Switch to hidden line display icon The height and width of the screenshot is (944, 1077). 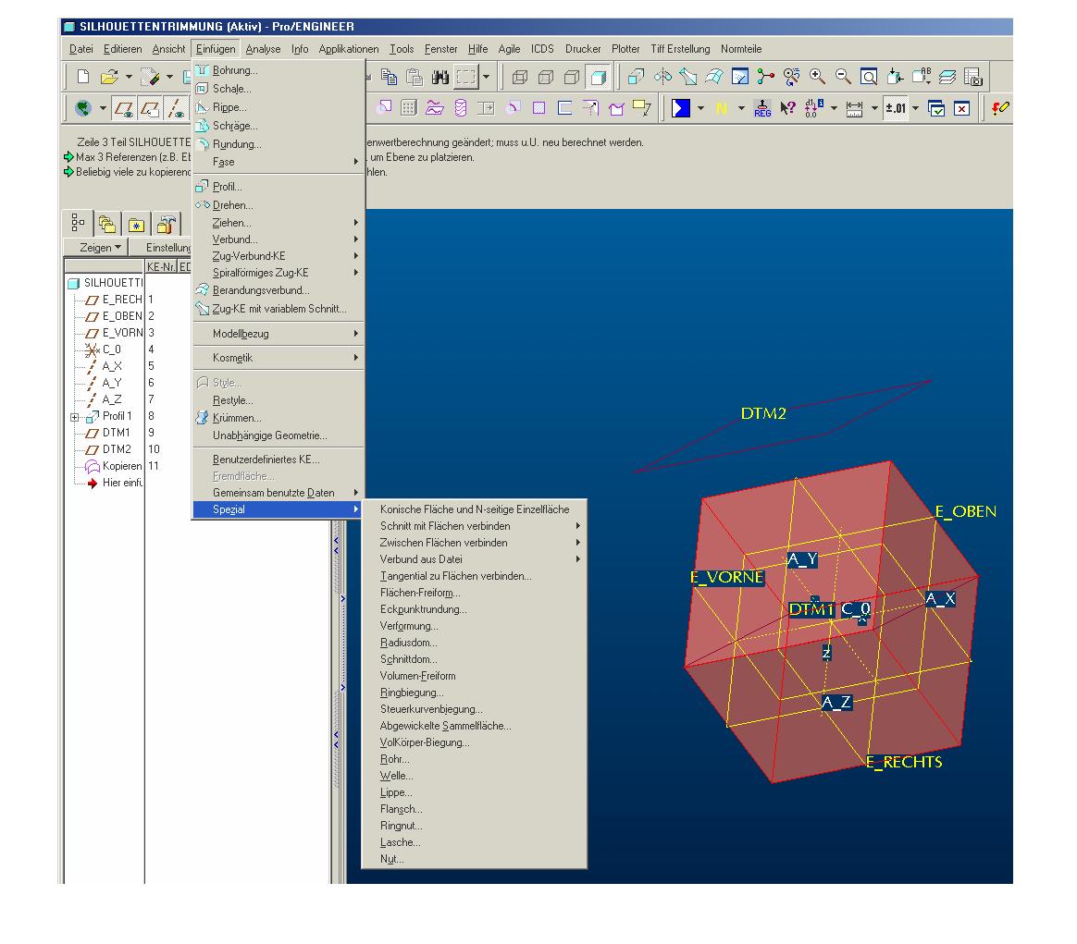546,77
